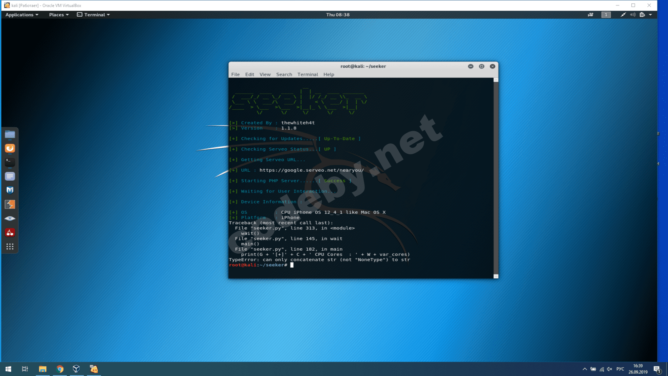Click the Windows battery tray icon
The width and height of the screenshot is (668, 376).
(x=593, y=369)
